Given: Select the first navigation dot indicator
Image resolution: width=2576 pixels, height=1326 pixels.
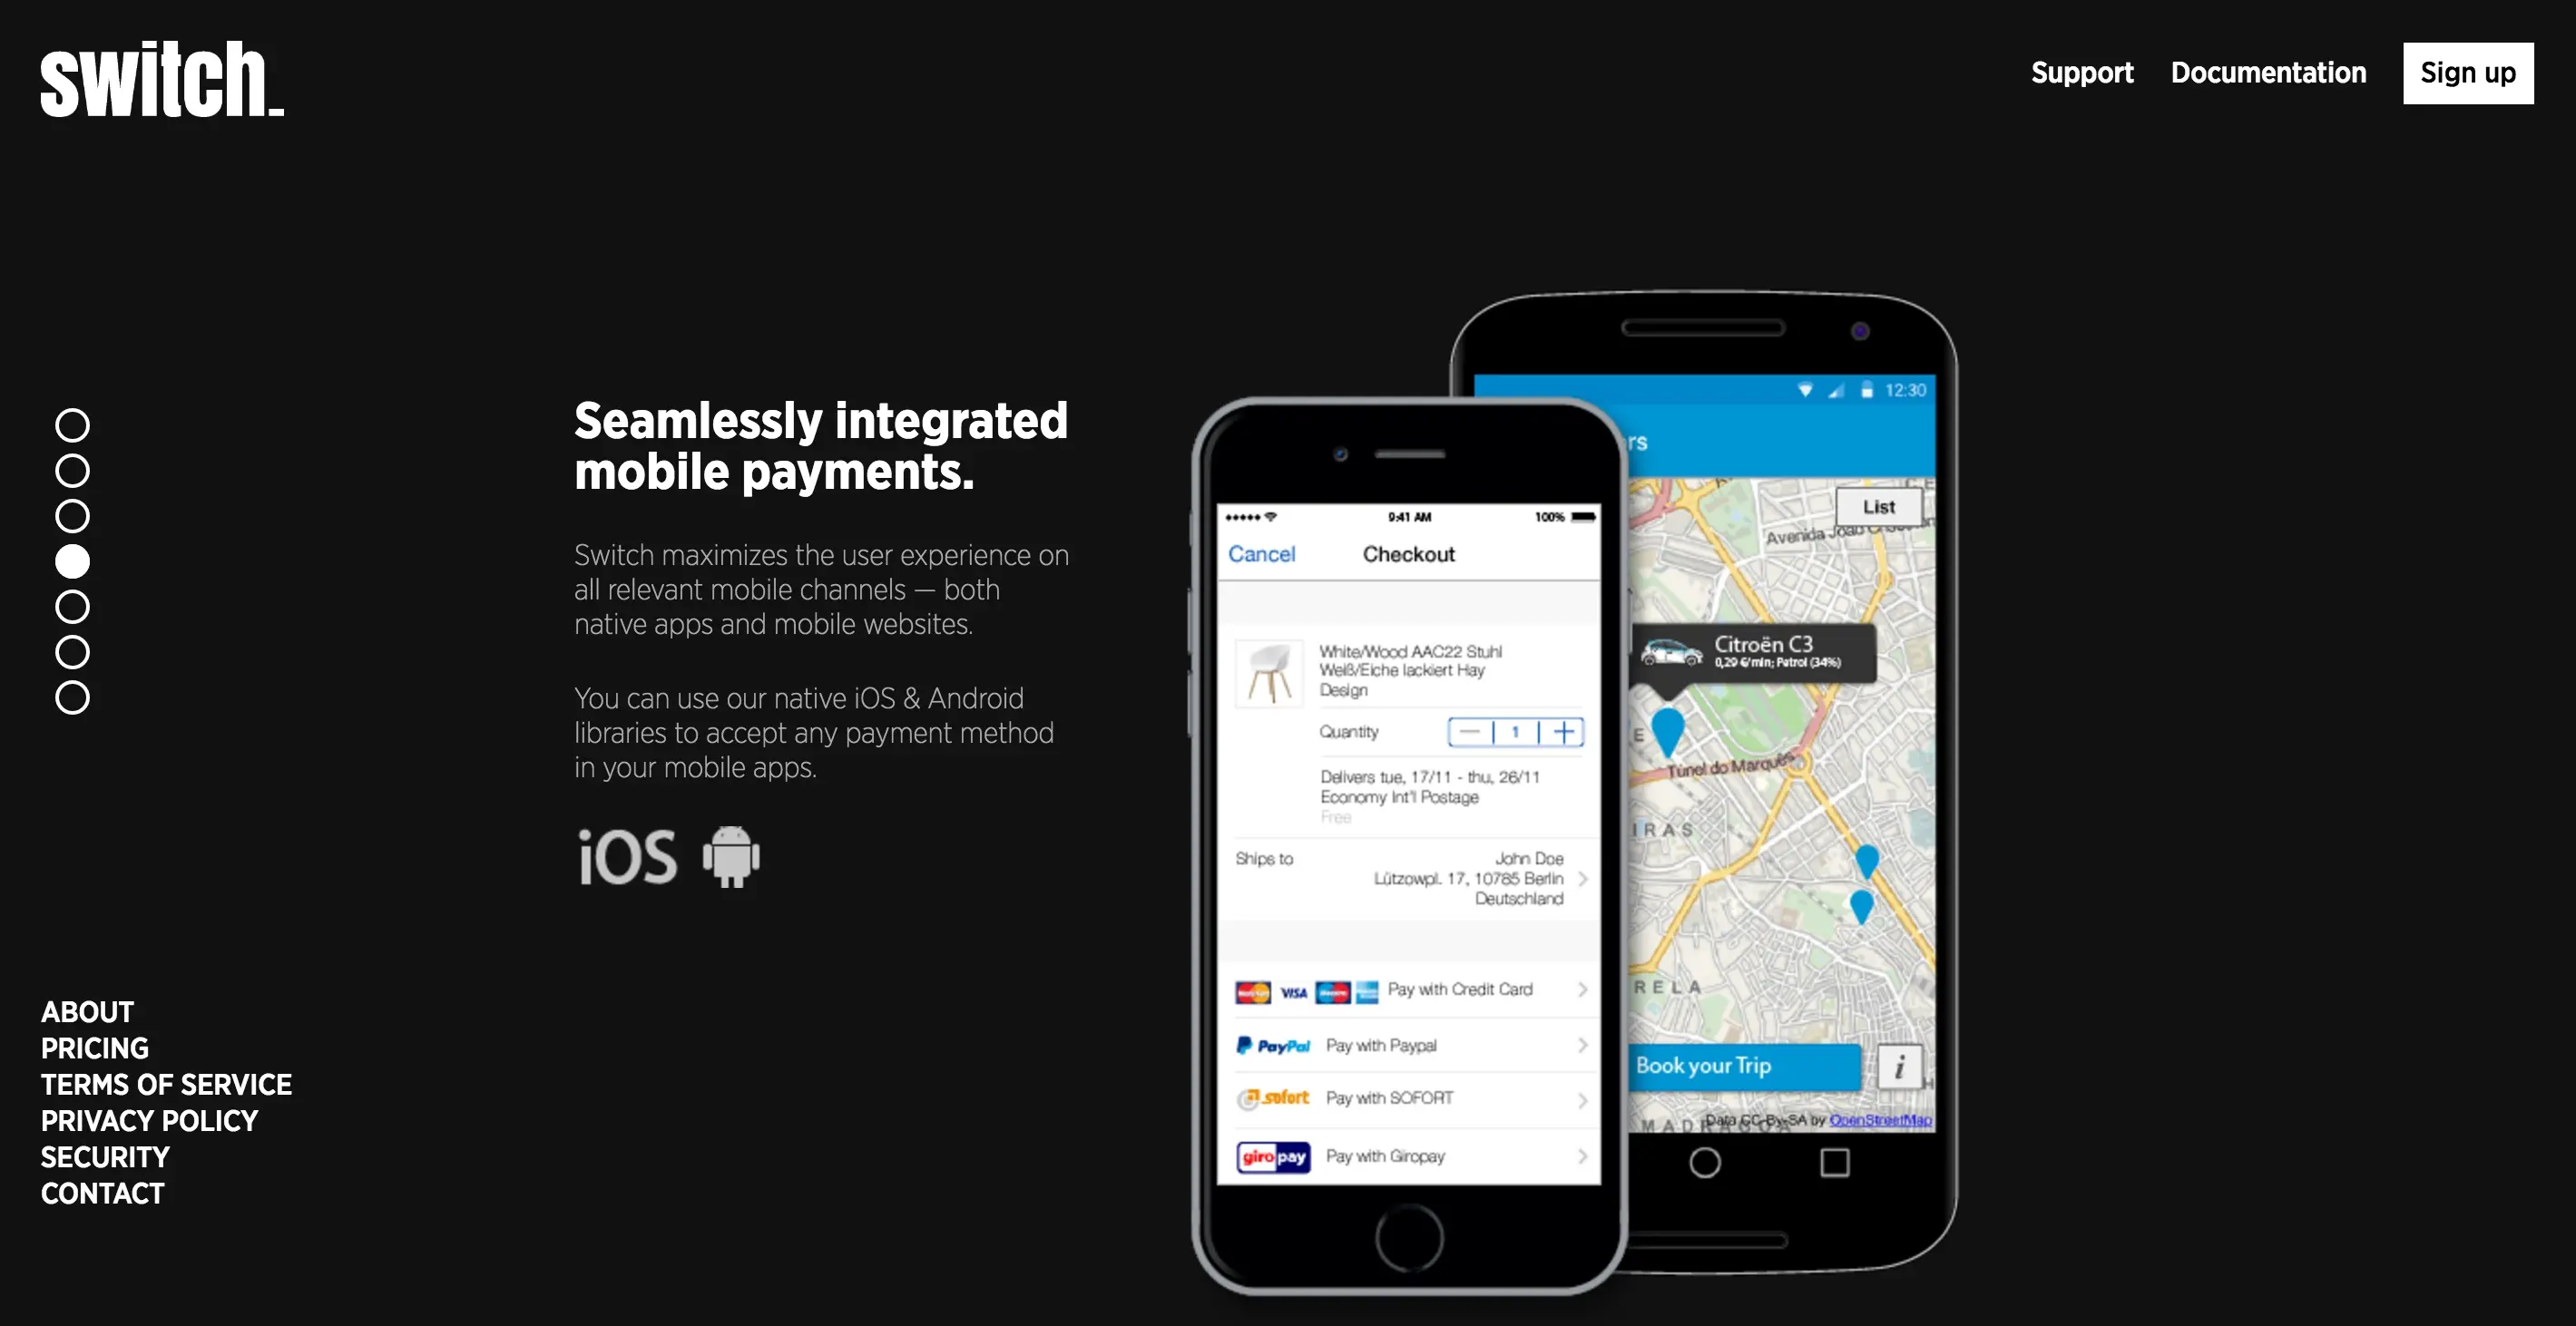Looking at the screenshot, I should (73, 423).
